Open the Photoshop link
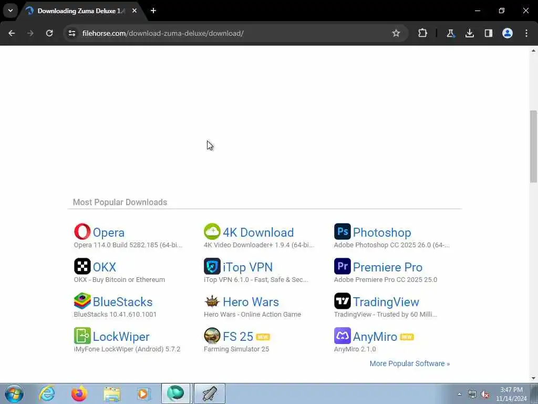The image size is (538, 404). [382, 233]
